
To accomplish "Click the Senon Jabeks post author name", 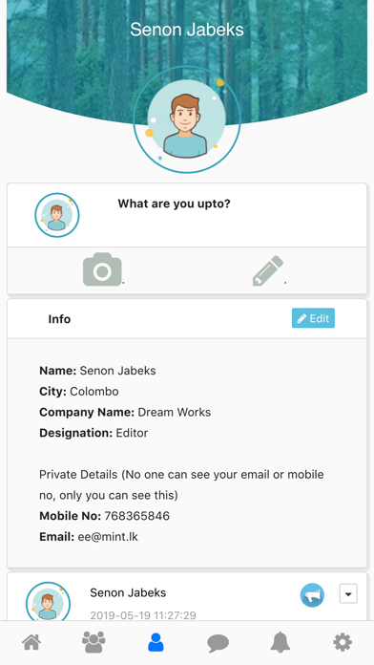I will pyautogui.click(x=128, y=592).
